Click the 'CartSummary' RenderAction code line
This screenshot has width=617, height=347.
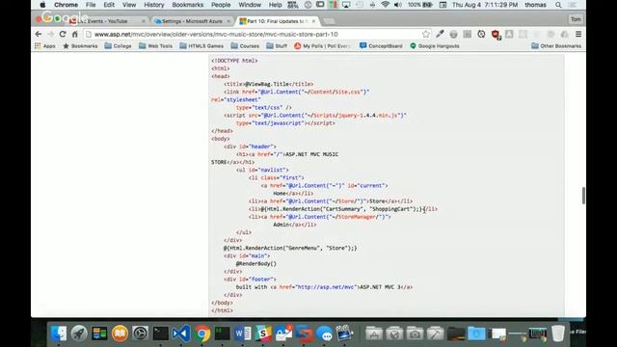pyautogui.click(x=343, y=209)
